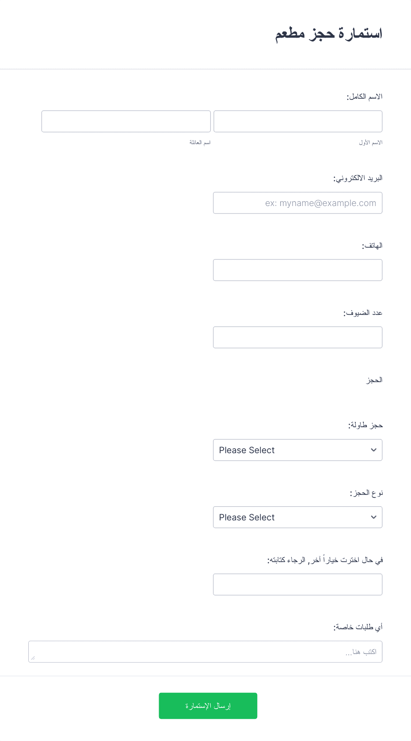Click the special requests text area

click(205, 652)
